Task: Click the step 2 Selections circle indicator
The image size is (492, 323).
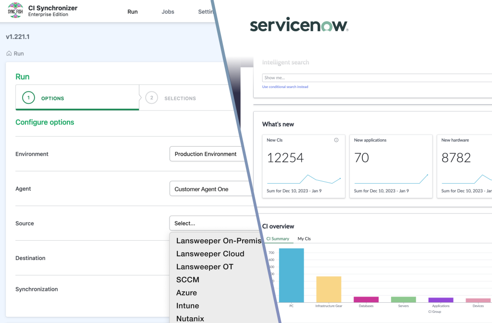Action: click(x=152, y=98)
